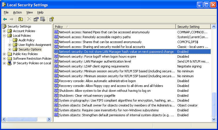This screenshot has height=130, width=218.
Task: Expand the Public Key Policies node
Action: point(4,54)
